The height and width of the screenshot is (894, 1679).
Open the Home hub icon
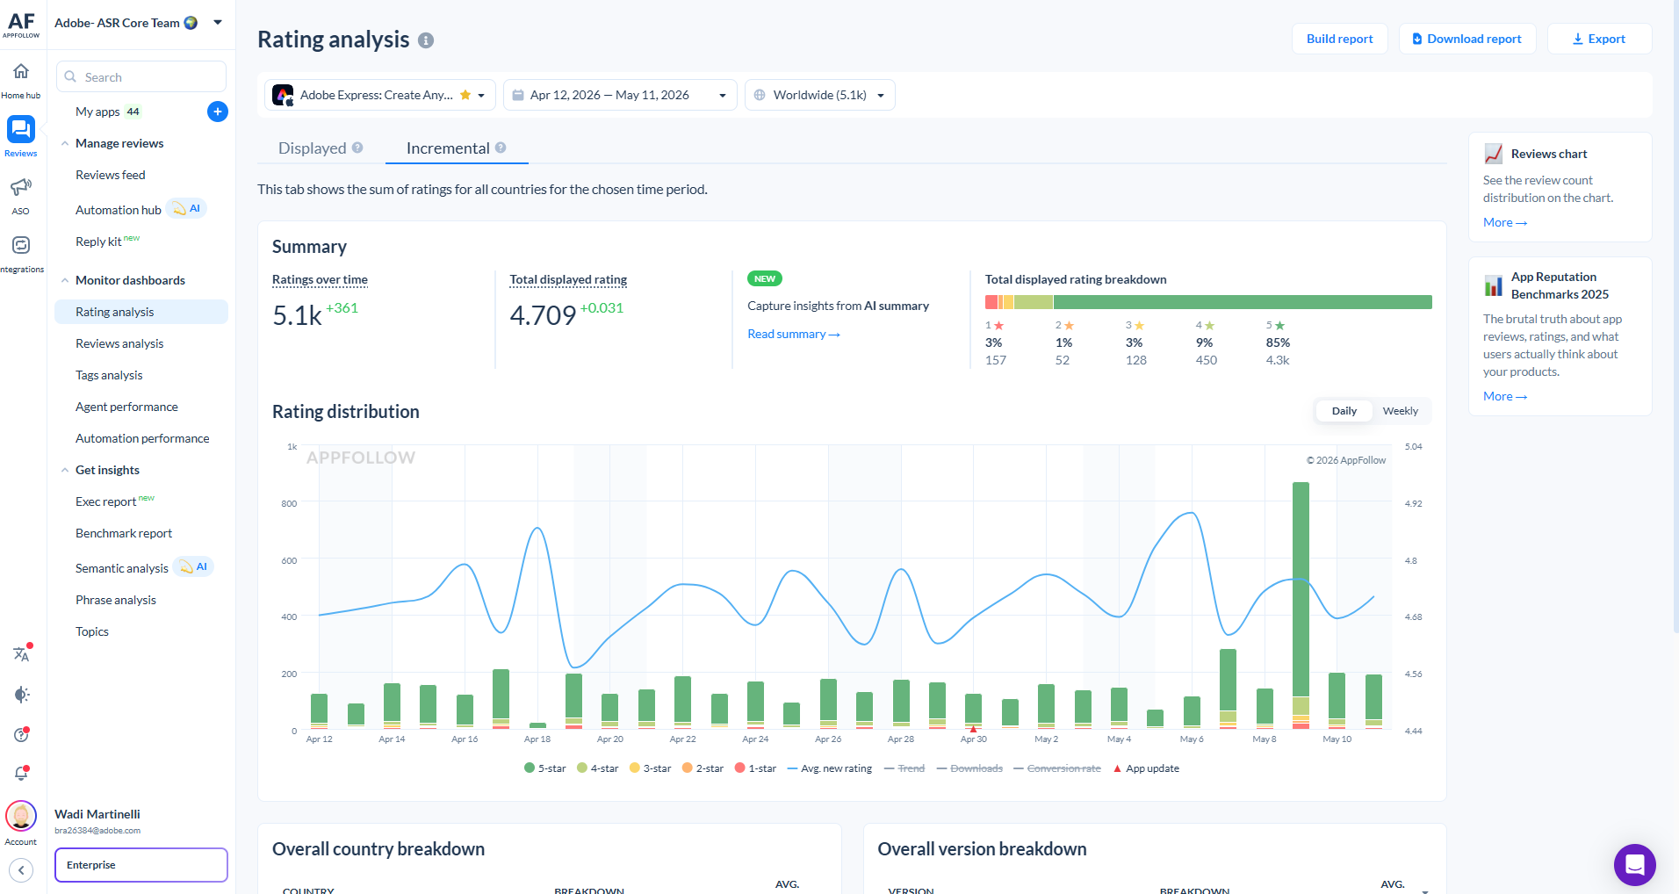coord(21,71)
